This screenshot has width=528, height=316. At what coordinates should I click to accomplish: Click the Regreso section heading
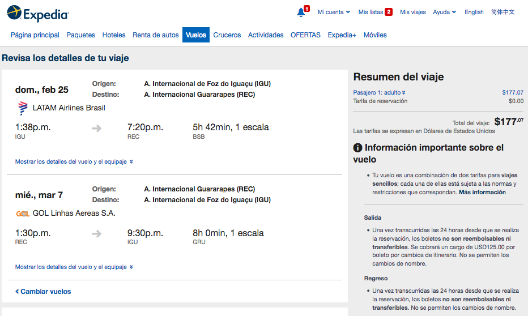[376, 278]
